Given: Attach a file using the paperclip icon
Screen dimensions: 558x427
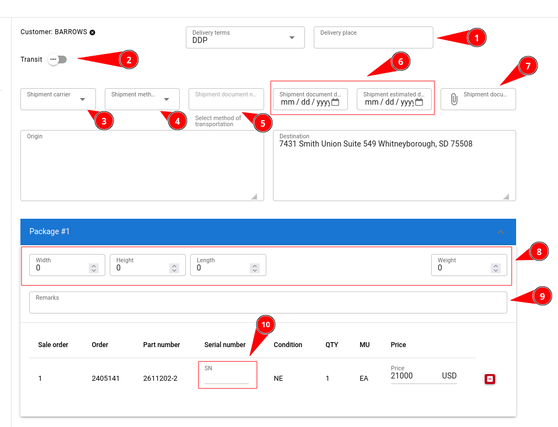Looking at the screenshot, I should point(455,99).
